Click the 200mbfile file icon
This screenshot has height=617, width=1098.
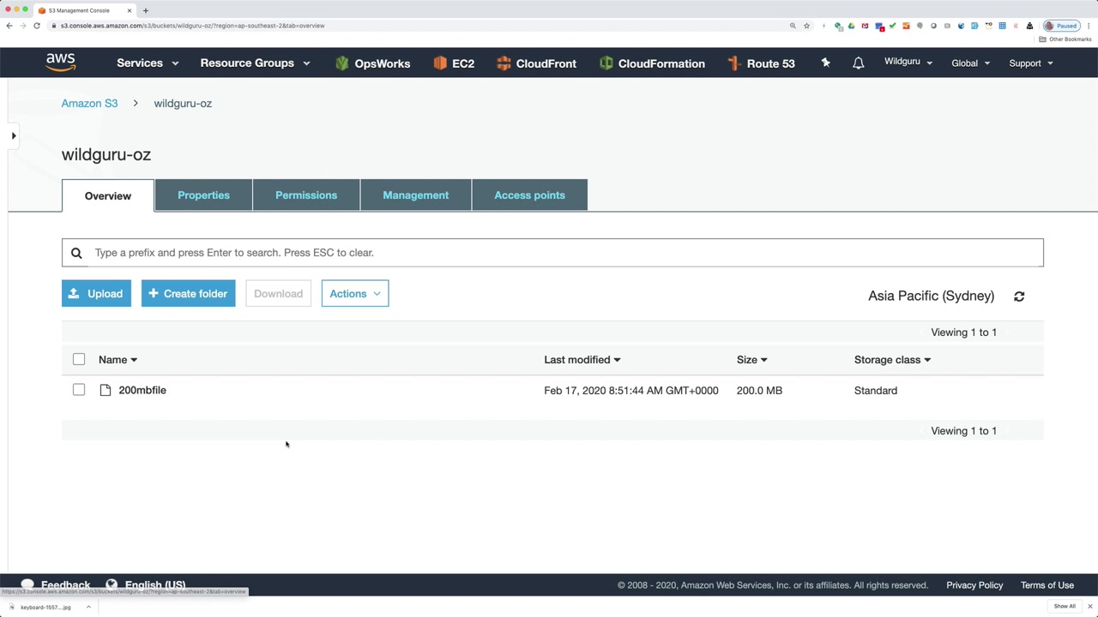pyautogui.click(x=106, y=391)
